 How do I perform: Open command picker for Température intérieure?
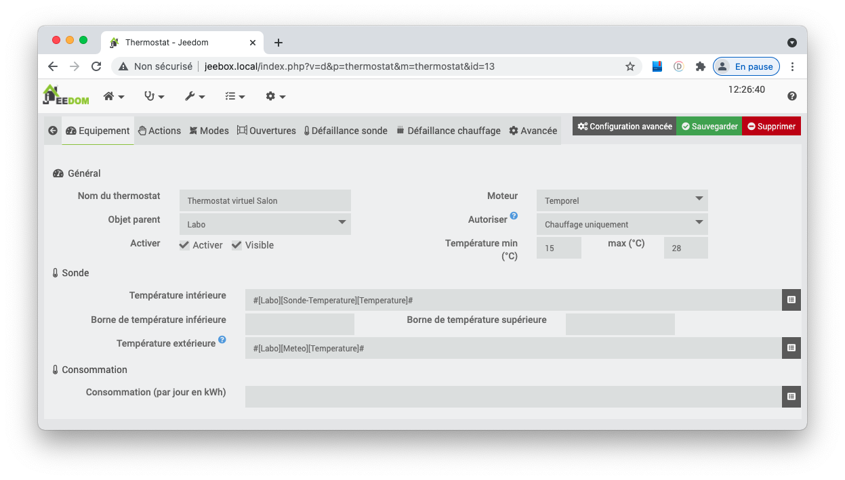(791, 300)
